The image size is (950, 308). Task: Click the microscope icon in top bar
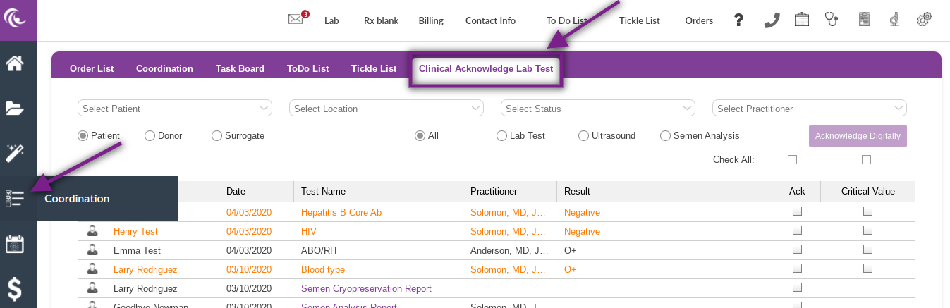[x=894, y=20]
